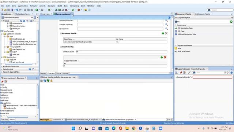Add a Resource Bundle with its green plus
This screenshot has width=234, height=132.
pyautogui.click(x=163, y=33)
